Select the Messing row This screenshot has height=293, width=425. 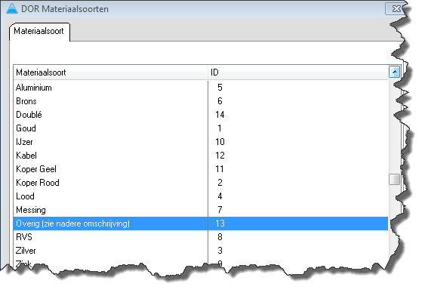coord(201,210)
